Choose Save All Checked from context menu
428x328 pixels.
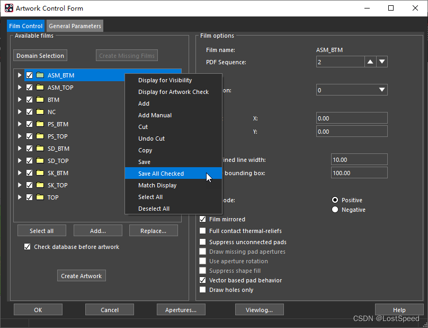[x=161, y=174]
